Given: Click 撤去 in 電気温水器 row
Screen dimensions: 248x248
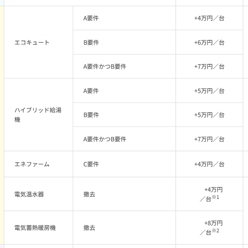Looking at the screenshot, I should point(89,194).
